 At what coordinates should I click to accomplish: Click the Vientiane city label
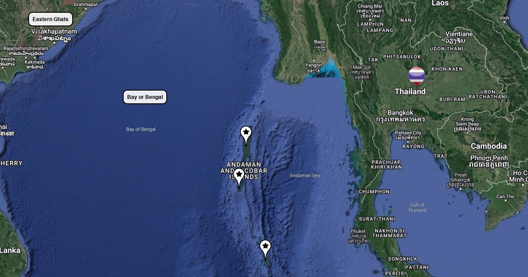click(x=459, y=34)
